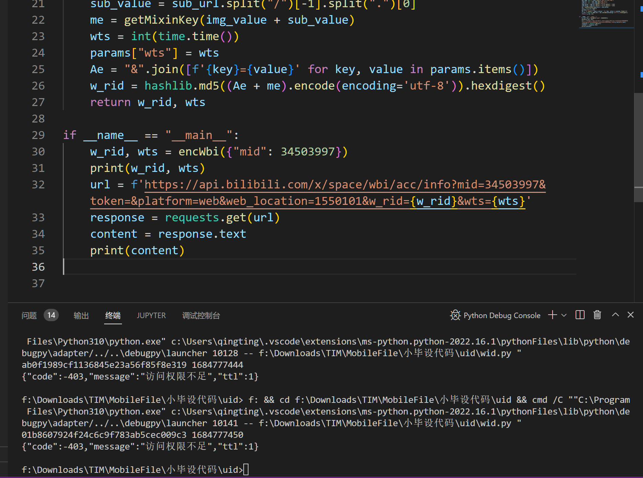
Task: Place cursor on the word requests in line 33
Action: [192, 217]
